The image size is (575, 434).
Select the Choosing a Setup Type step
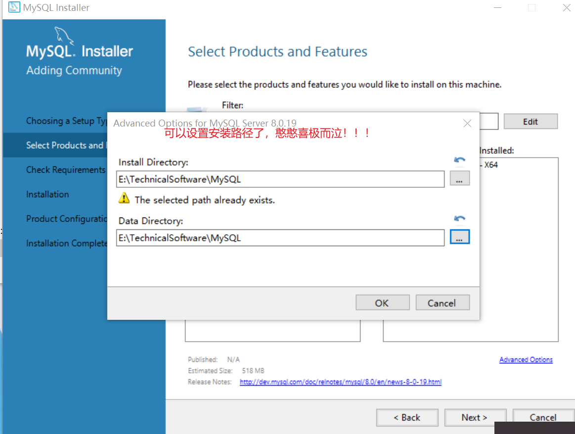(x=66, y=121)
